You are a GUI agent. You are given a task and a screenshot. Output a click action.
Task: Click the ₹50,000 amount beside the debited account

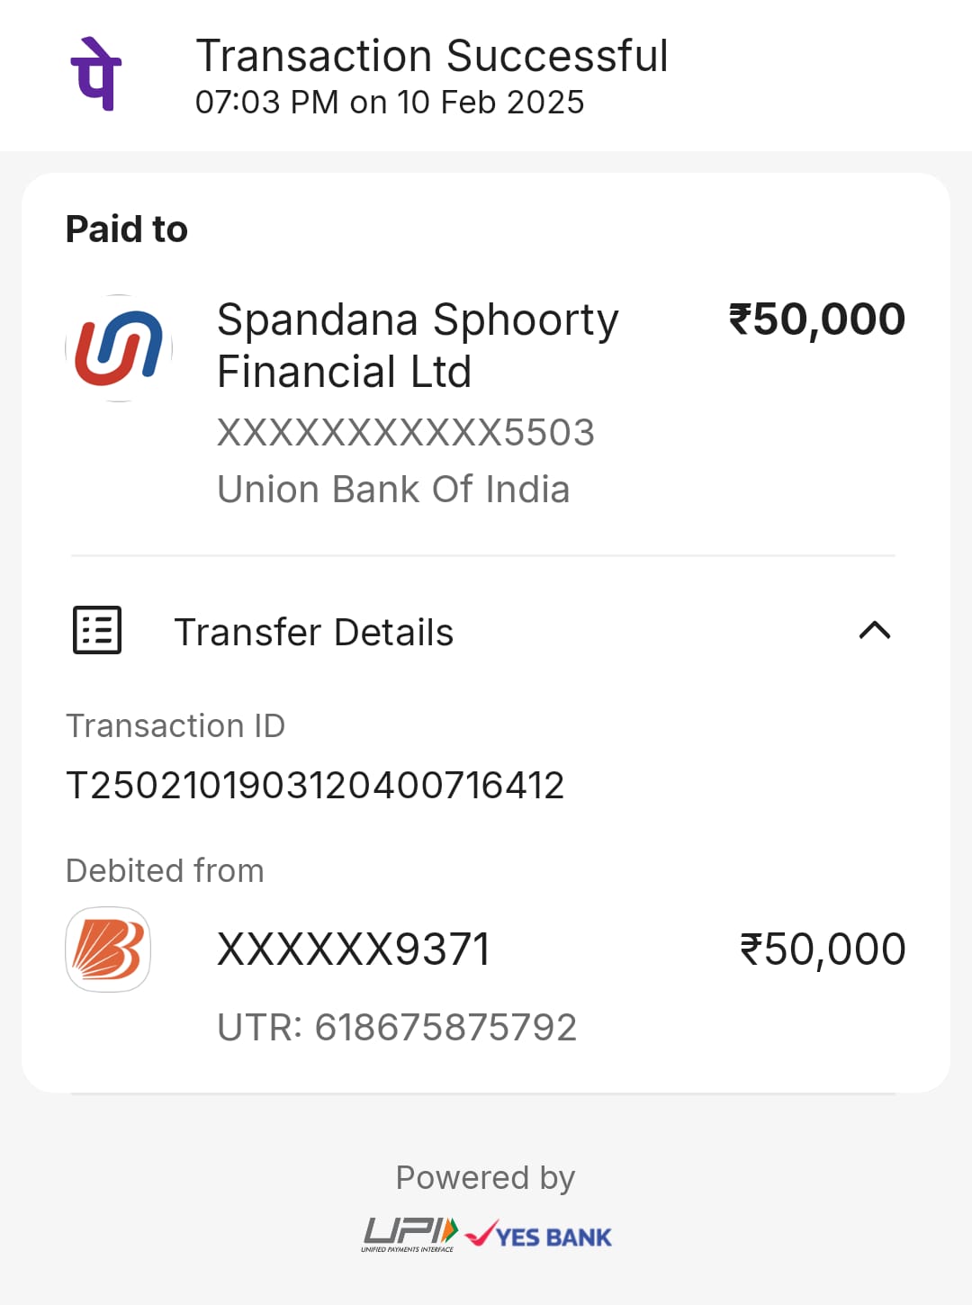tap(822, 949)
